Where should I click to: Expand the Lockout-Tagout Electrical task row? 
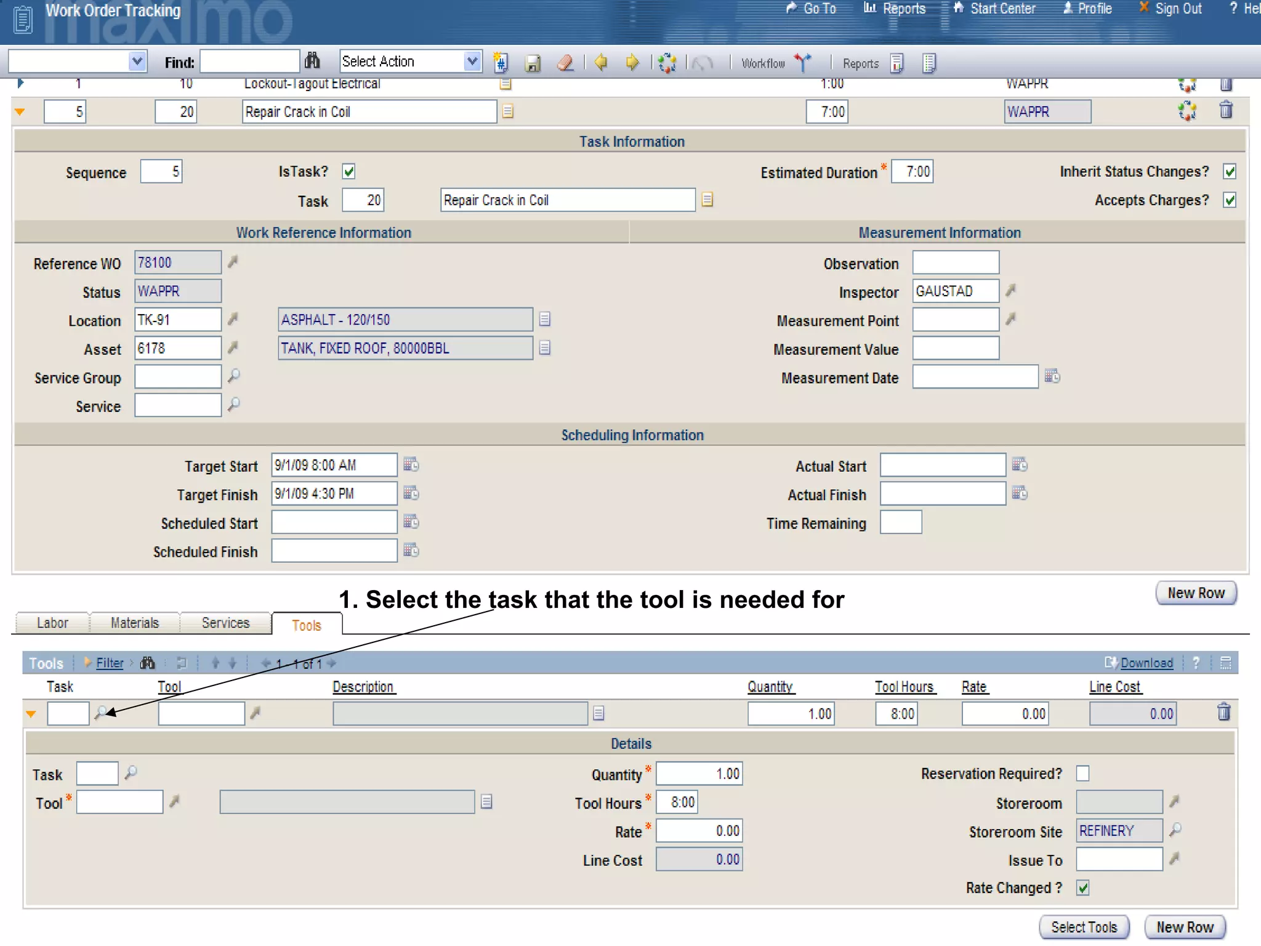tap(20, 83)
